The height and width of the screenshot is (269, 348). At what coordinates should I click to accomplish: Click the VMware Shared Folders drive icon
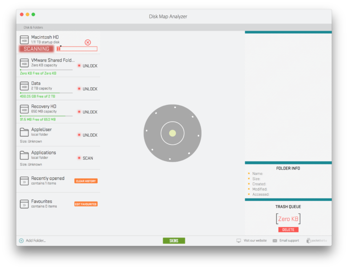pyautogui.click(x=24, y=63)
